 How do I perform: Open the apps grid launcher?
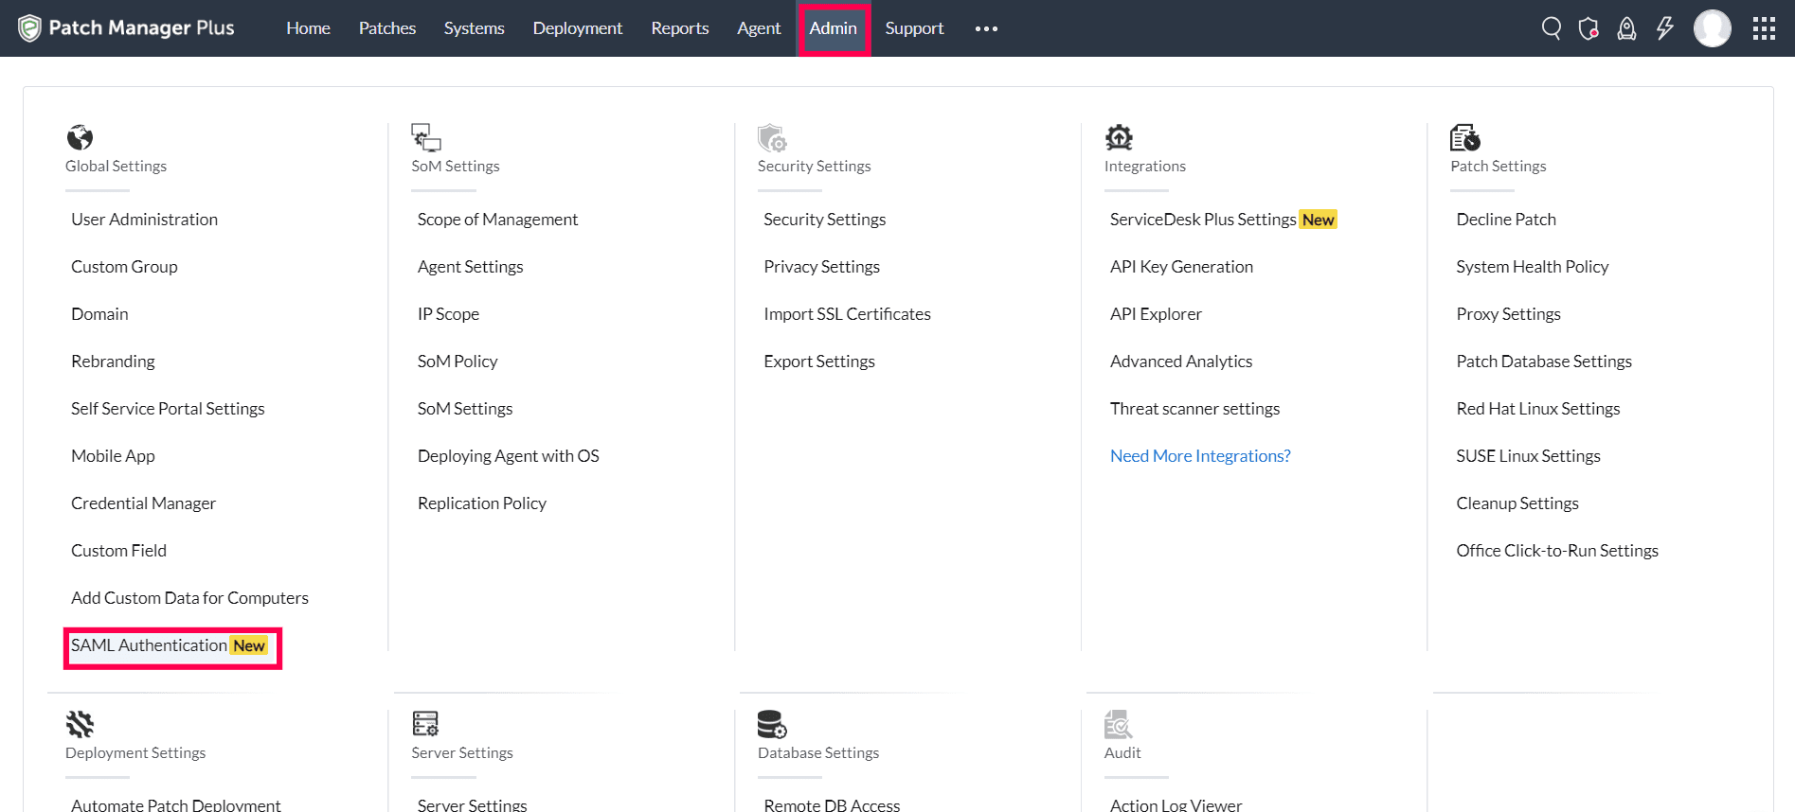coord(1764,28)
